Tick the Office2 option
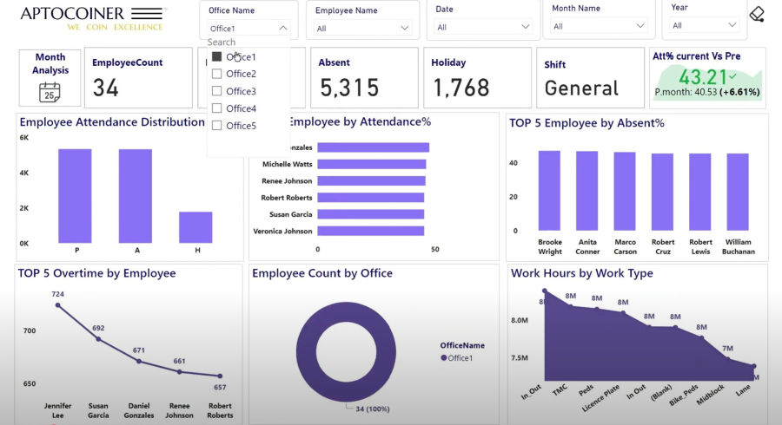 click(x=217, y=74)
